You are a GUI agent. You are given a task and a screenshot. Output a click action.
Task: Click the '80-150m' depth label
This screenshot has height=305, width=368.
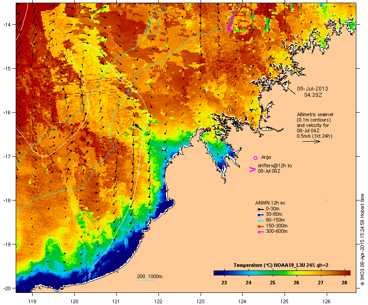275,220
